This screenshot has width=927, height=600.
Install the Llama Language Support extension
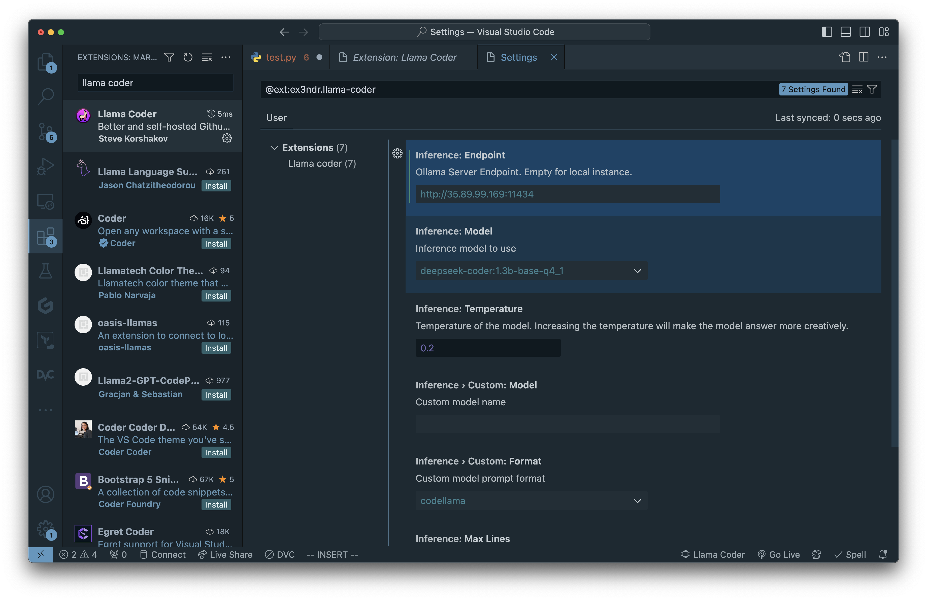click(x=216, y=186)
